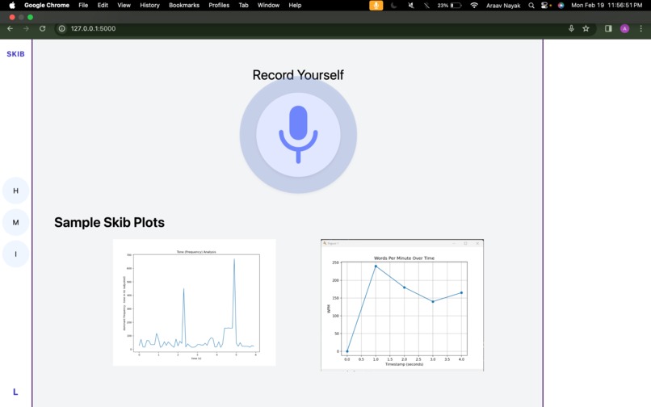Screen dimensions: 651x407
Task: Close the Chrome window with red button
Action: click(x=12, y=17)
